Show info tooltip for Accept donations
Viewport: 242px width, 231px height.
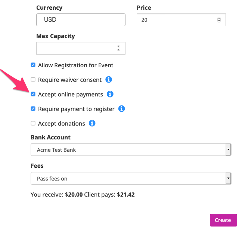[92, 123]
